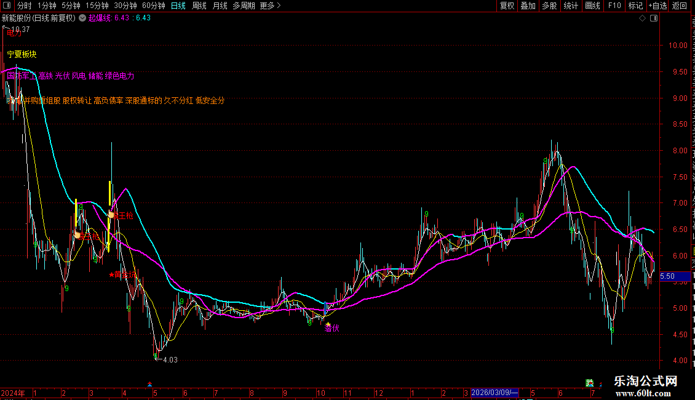This screenshot has width=695, height=400.
Task: Click the 标记 mark button
Action: click(635, 6)
